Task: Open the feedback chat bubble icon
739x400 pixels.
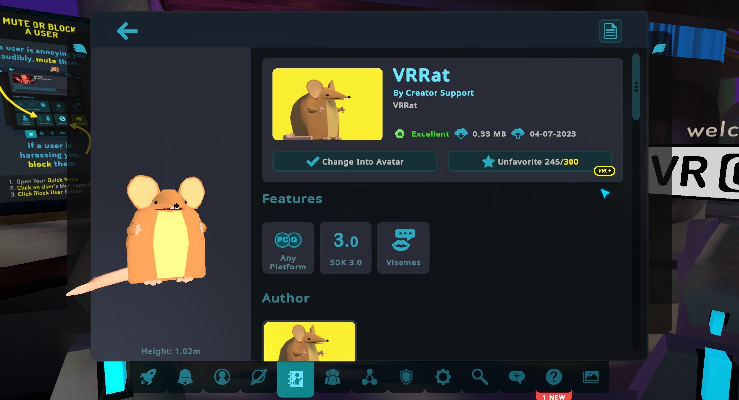Action: [x=516, y=376]
